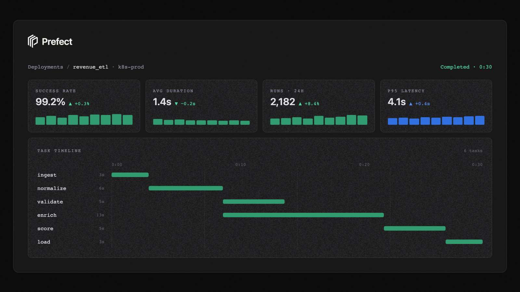Click the score task timeline bar
The height and width of the screenshot is (292, 520).
pos(415,228)
